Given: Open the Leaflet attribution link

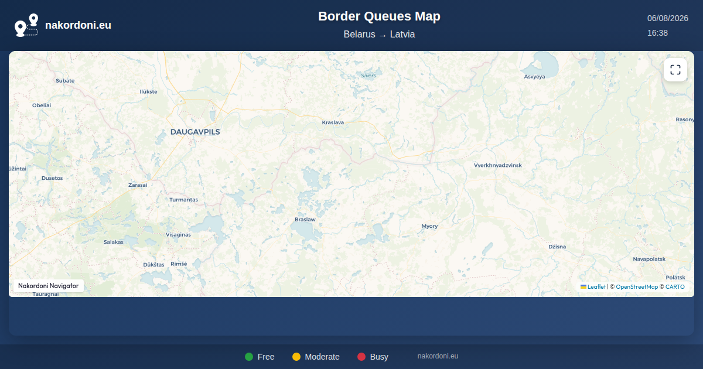Looking at the screenshot, I should click(593, 287).
